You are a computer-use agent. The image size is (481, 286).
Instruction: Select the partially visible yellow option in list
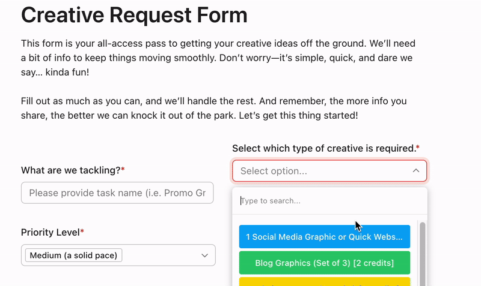325,282
